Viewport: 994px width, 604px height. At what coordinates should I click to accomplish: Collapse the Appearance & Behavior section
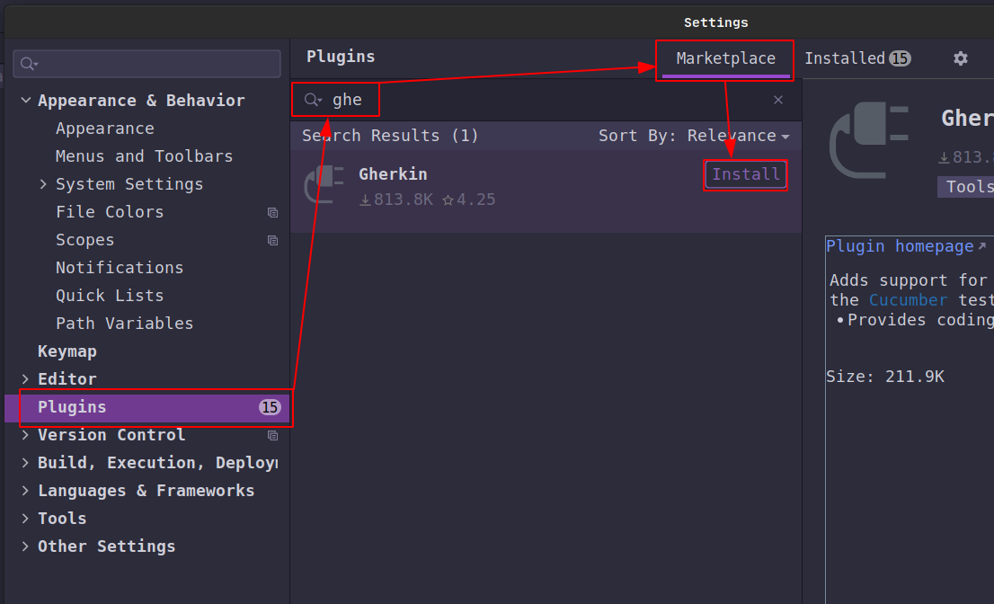(26, 101)
